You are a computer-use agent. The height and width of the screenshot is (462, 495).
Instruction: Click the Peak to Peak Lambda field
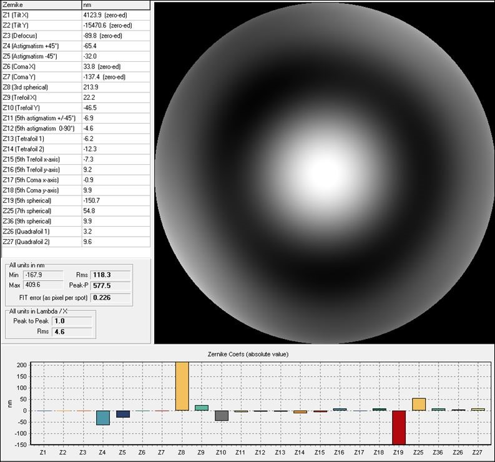click(x=72, y=321)
